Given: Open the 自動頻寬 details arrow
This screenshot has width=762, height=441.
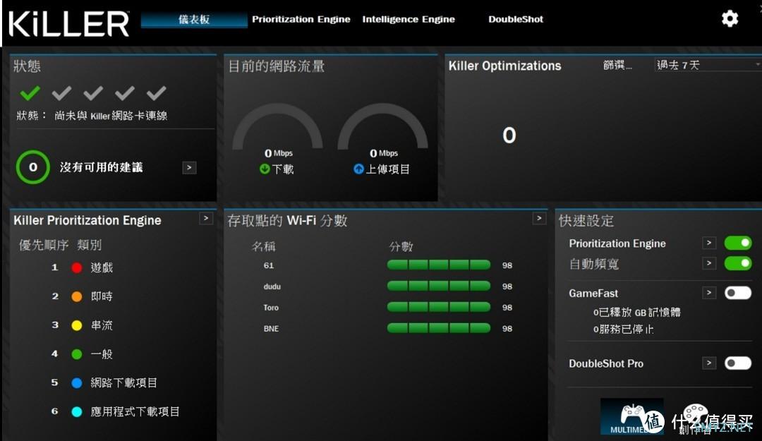Looking at the screenshot, I should tap(709, 263).
